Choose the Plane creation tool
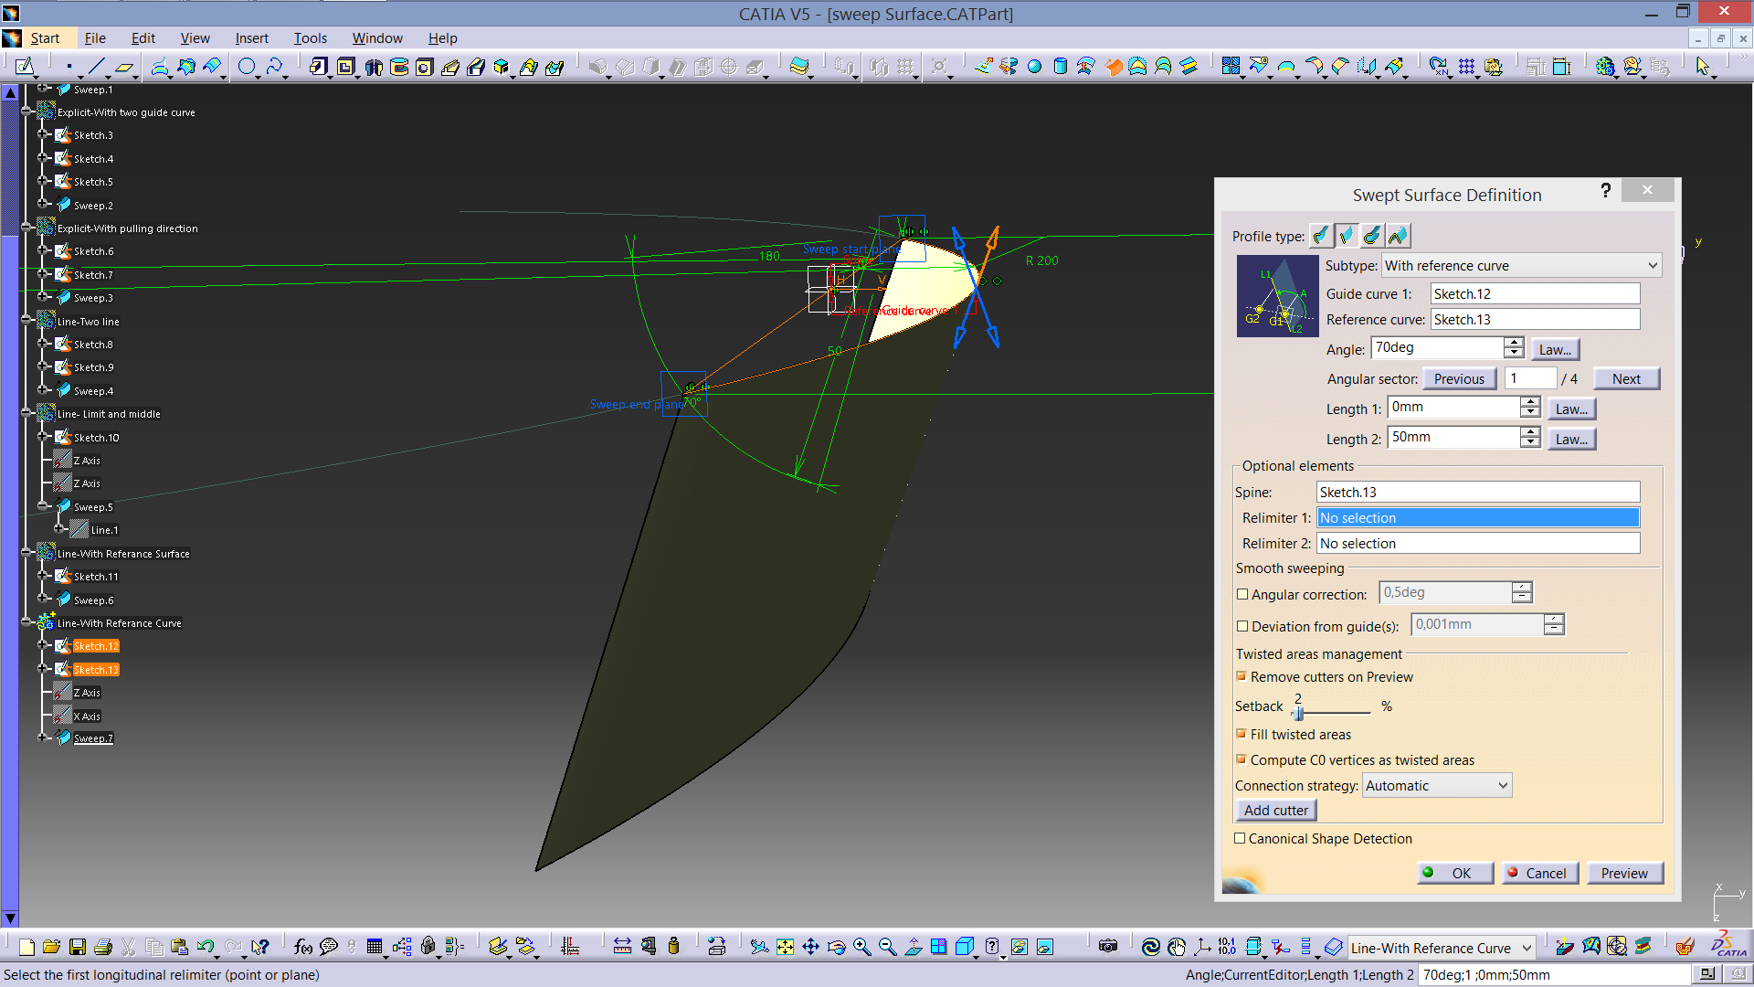Image resolution: width=1754 pixels, height=987 pixels. [x=124, y=66]
